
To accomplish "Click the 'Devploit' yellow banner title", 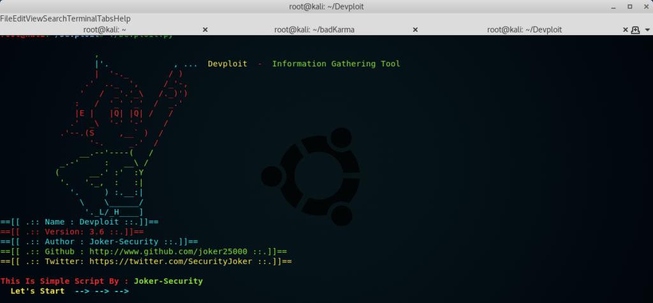I will coord(228,64).
